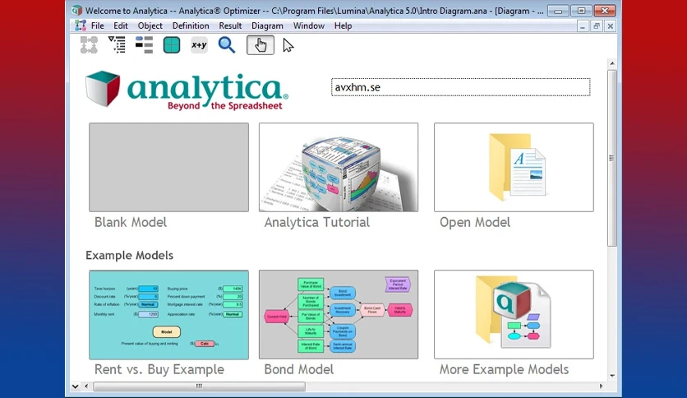The height and width of the screenshot is (398, 687).
Task: Open the Object menu
Action: click(x=150, y=25)
